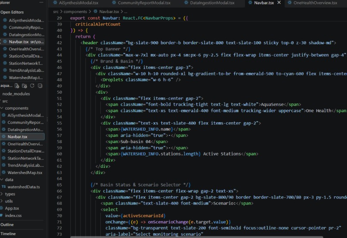The width and height of the screenshot is (347, 238).
Task: Click the Navbar.tsx breadcrumb segment
Action: pos(109,12)
